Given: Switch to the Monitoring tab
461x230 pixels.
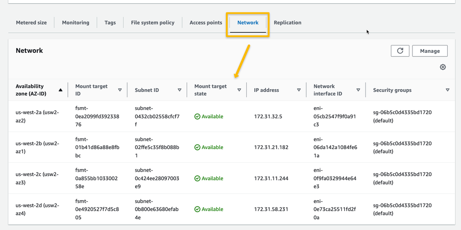Looking at the screenshot, I should (x=76, y=23).
